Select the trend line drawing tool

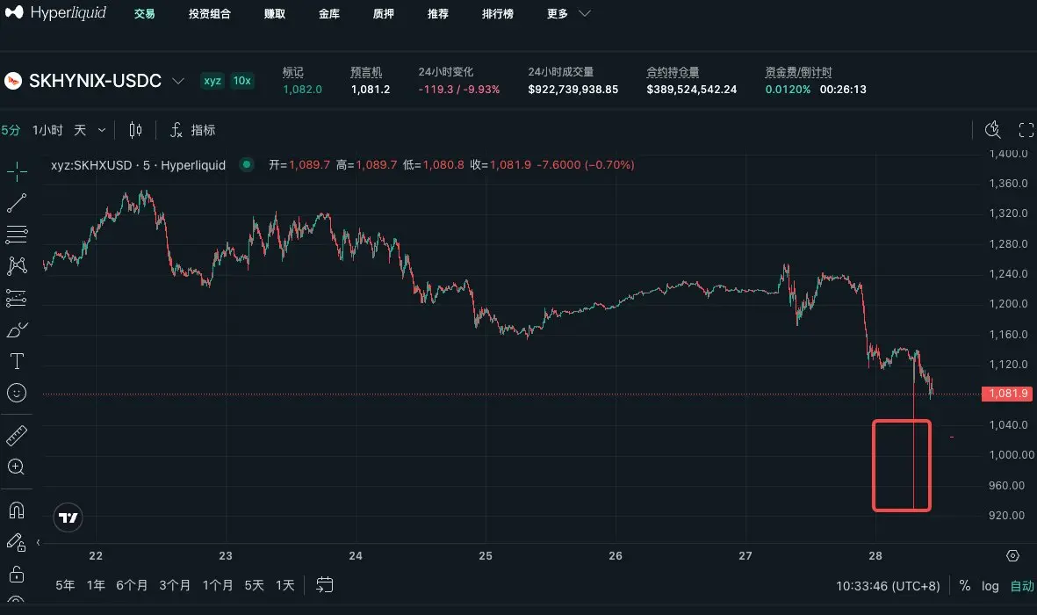pos(17,203)
